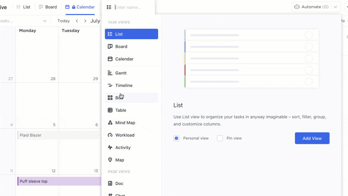Click the Workload view icon

tap(110, 135)
